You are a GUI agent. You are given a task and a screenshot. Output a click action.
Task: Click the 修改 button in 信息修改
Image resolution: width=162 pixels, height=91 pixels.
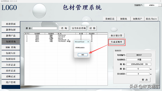pos(145,80)
